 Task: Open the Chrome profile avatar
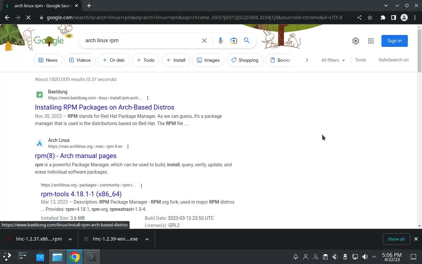click(x=404, y=17)
